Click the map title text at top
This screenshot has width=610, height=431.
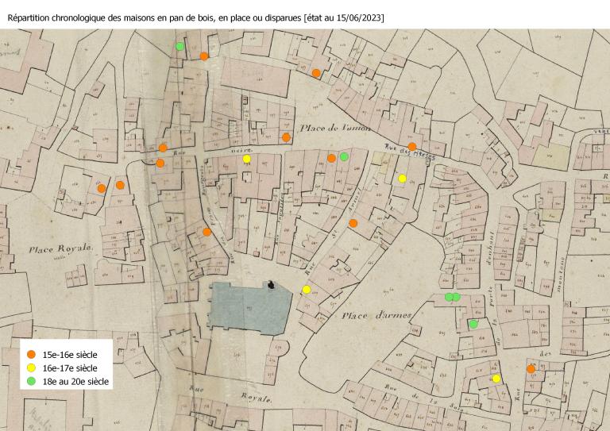click(195, 17)
